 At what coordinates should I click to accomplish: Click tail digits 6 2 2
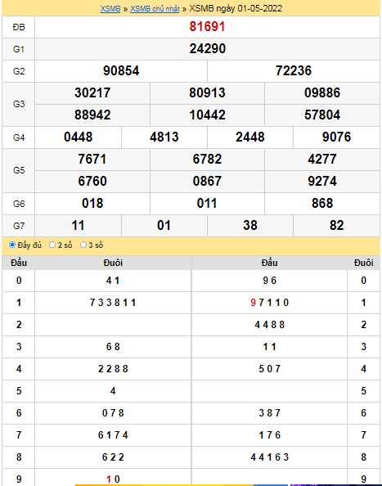tap(113, 457)
